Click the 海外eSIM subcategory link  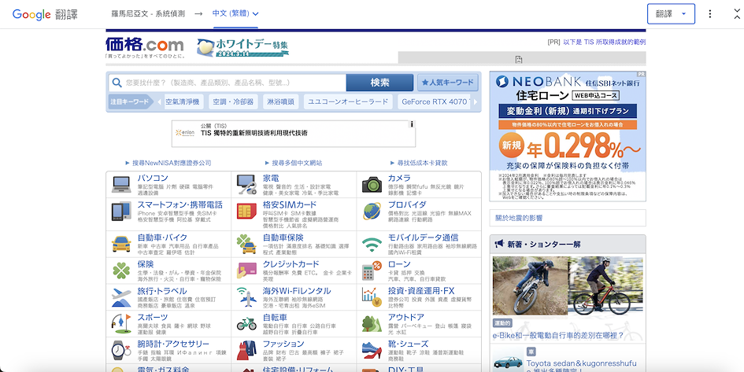[314, 306]
